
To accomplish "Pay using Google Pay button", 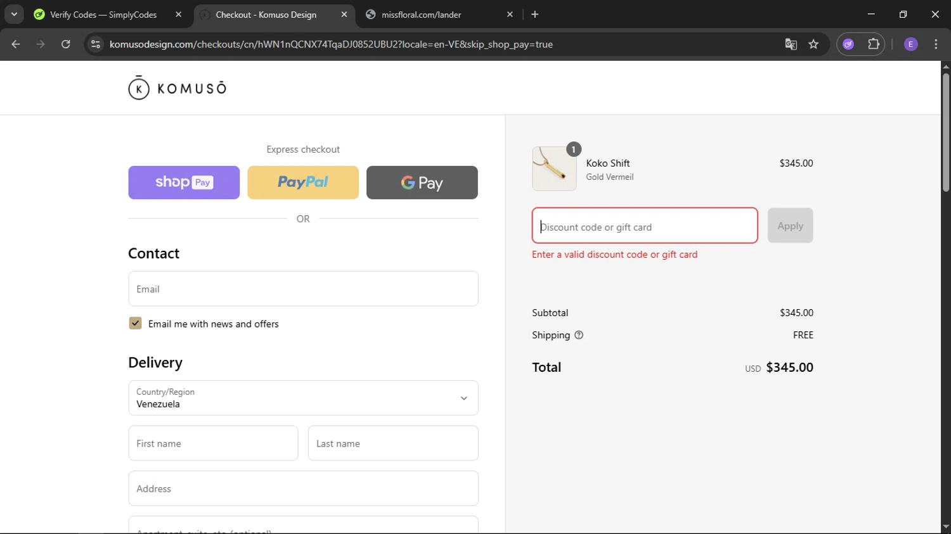I will coord(422,182).
